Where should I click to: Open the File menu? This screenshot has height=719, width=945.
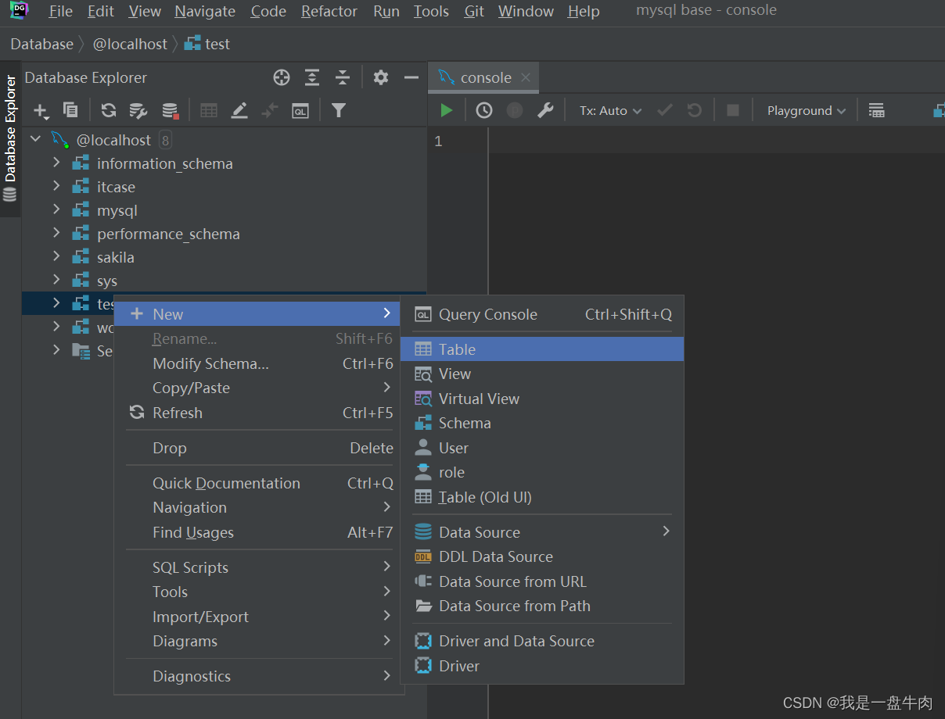tap(60, 11)
